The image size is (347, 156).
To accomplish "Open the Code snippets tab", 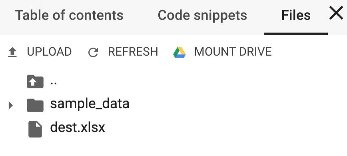I will (x=202, y=15).
